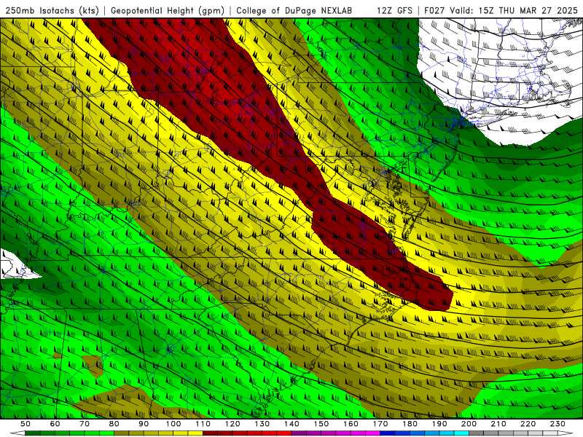
Task: Select the darkest green swatch under the 50 label
Action: [33, 433]
